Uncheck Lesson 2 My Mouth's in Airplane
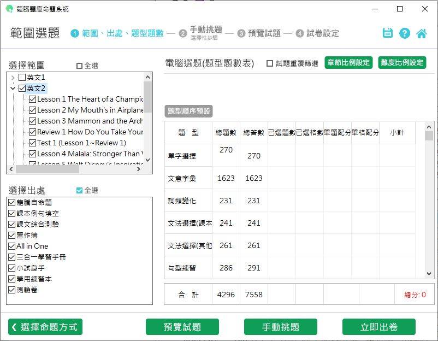Viewport: 438px width, 341px height. pos(32,110)
